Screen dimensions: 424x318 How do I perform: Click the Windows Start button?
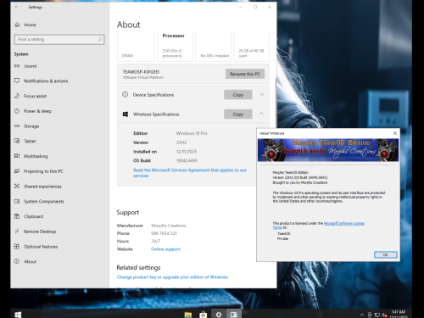point(18,315)
